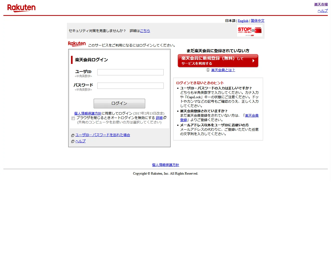Focus the ユーザID input field
Viewport: 333px width, 266px height.
click(x=130, y=72)
